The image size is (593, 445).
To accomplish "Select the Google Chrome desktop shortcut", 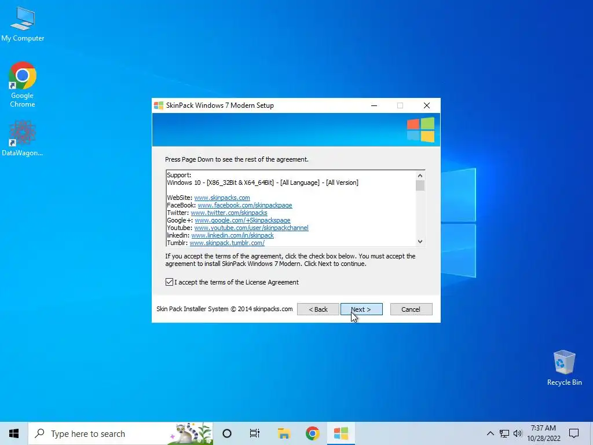I will pos(23,85).
